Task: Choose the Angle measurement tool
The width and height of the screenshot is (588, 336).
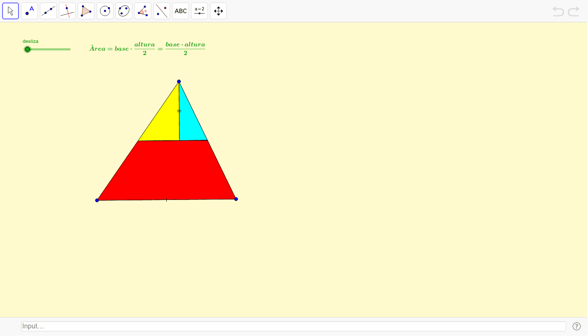Action: 143,11
